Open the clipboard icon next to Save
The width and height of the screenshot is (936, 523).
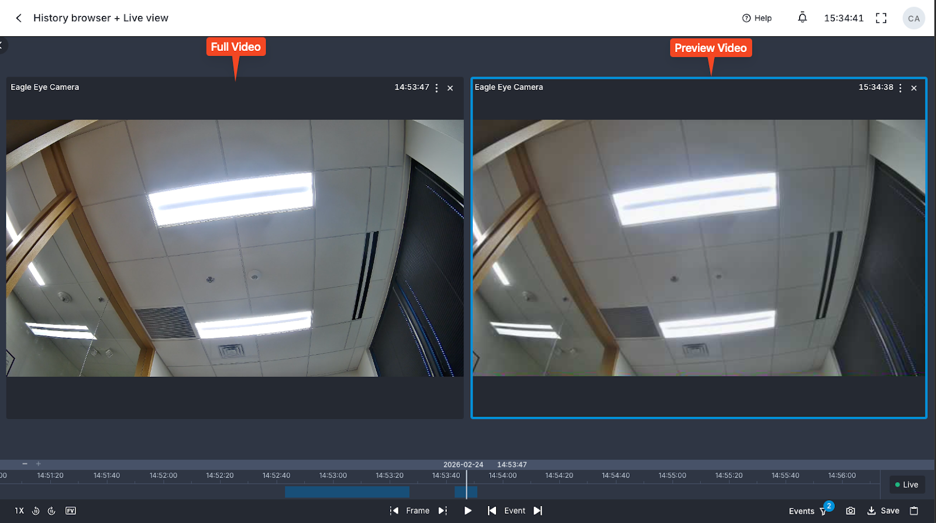coord(914,511)
